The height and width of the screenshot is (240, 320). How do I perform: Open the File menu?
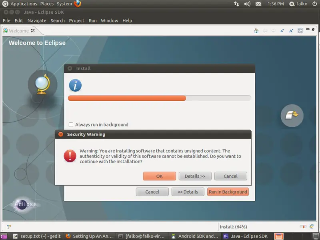(x=6, y=21)
